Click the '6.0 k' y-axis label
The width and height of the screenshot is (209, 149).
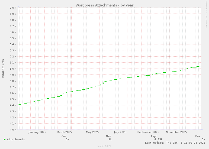[x=13, y=8]
